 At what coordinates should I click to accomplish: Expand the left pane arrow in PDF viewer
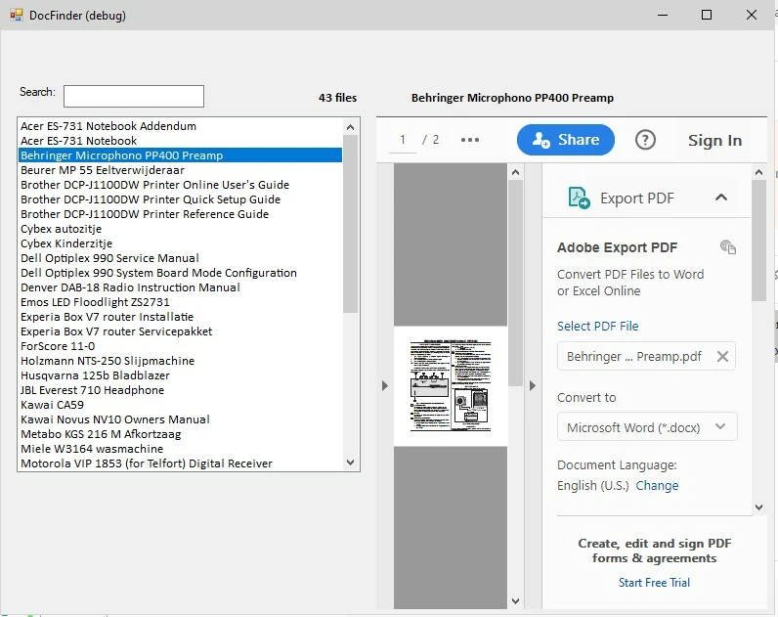point(384,385)
